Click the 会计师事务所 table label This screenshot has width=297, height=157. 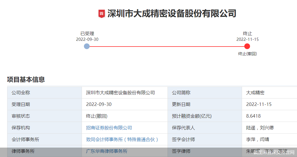pyautogui.click(x=25, y=140)
